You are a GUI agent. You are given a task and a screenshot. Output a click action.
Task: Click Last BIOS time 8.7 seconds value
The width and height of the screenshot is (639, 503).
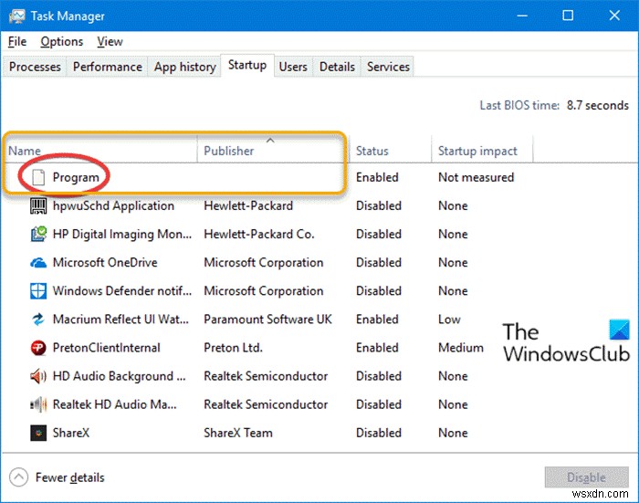pos(597,106)
